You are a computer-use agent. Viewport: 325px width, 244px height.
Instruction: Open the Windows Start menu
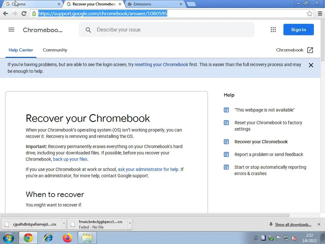[x=9, y=238]
